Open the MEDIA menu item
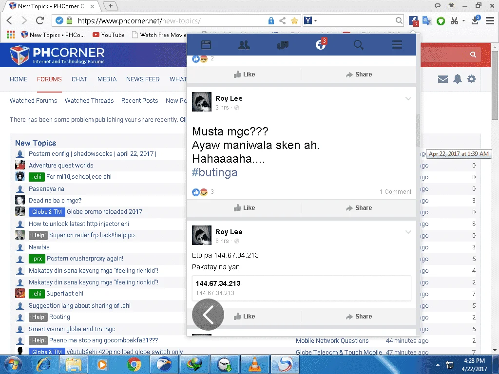This screenshot has width=499, height=374. point(107,79)
